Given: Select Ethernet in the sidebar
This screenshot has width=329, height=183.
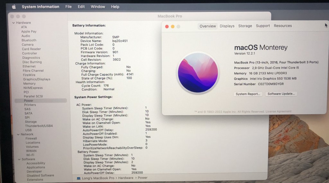Looking at the screenshot, I should click(29, 66).
